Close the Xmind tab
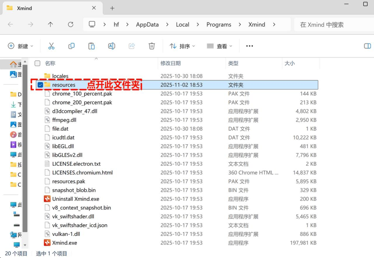 (94, 8)
